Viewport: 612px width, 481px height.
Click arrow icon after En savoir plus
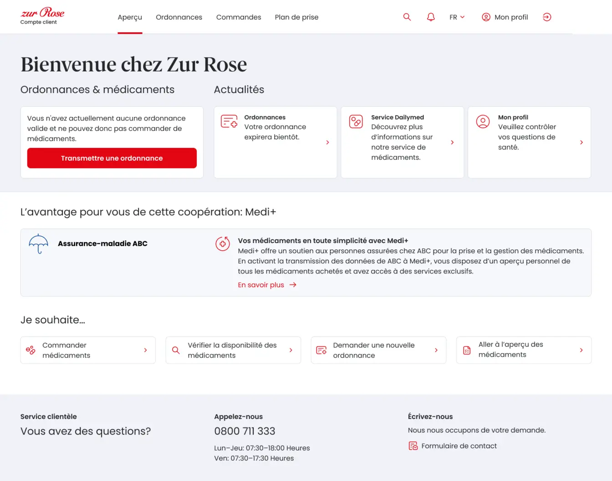(293, 285)
